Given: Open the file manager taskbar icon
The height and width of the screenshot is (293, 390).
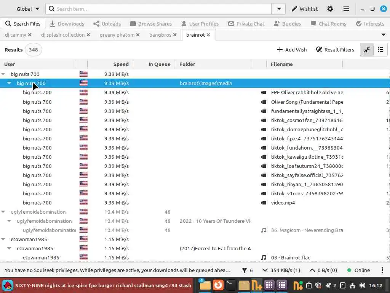Looking at the screenshot, I should 205,285.
